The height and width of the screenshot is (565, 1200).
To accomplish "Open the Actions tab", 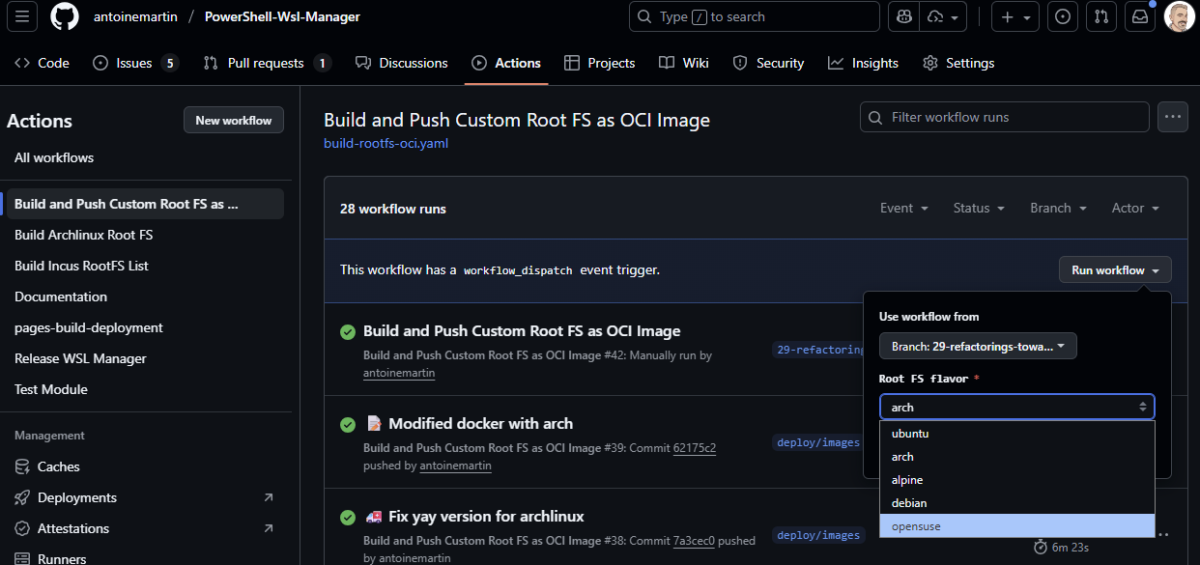I will coord(506,63).
